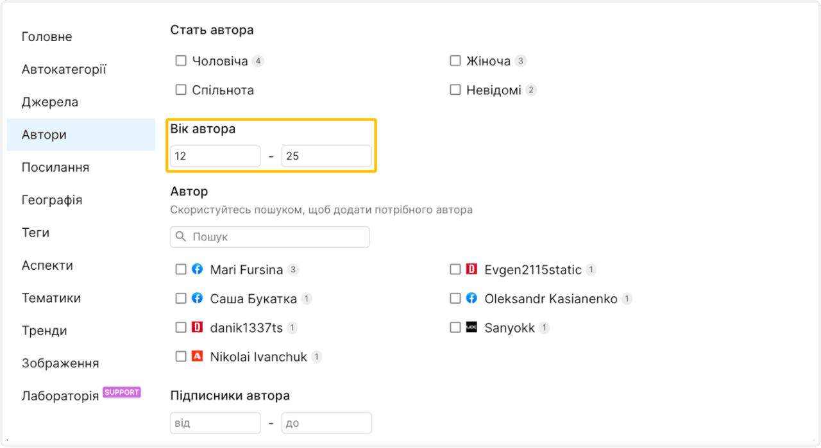Click the від subscribers input field
821x448 pixels.
click(x=215, y=422)
